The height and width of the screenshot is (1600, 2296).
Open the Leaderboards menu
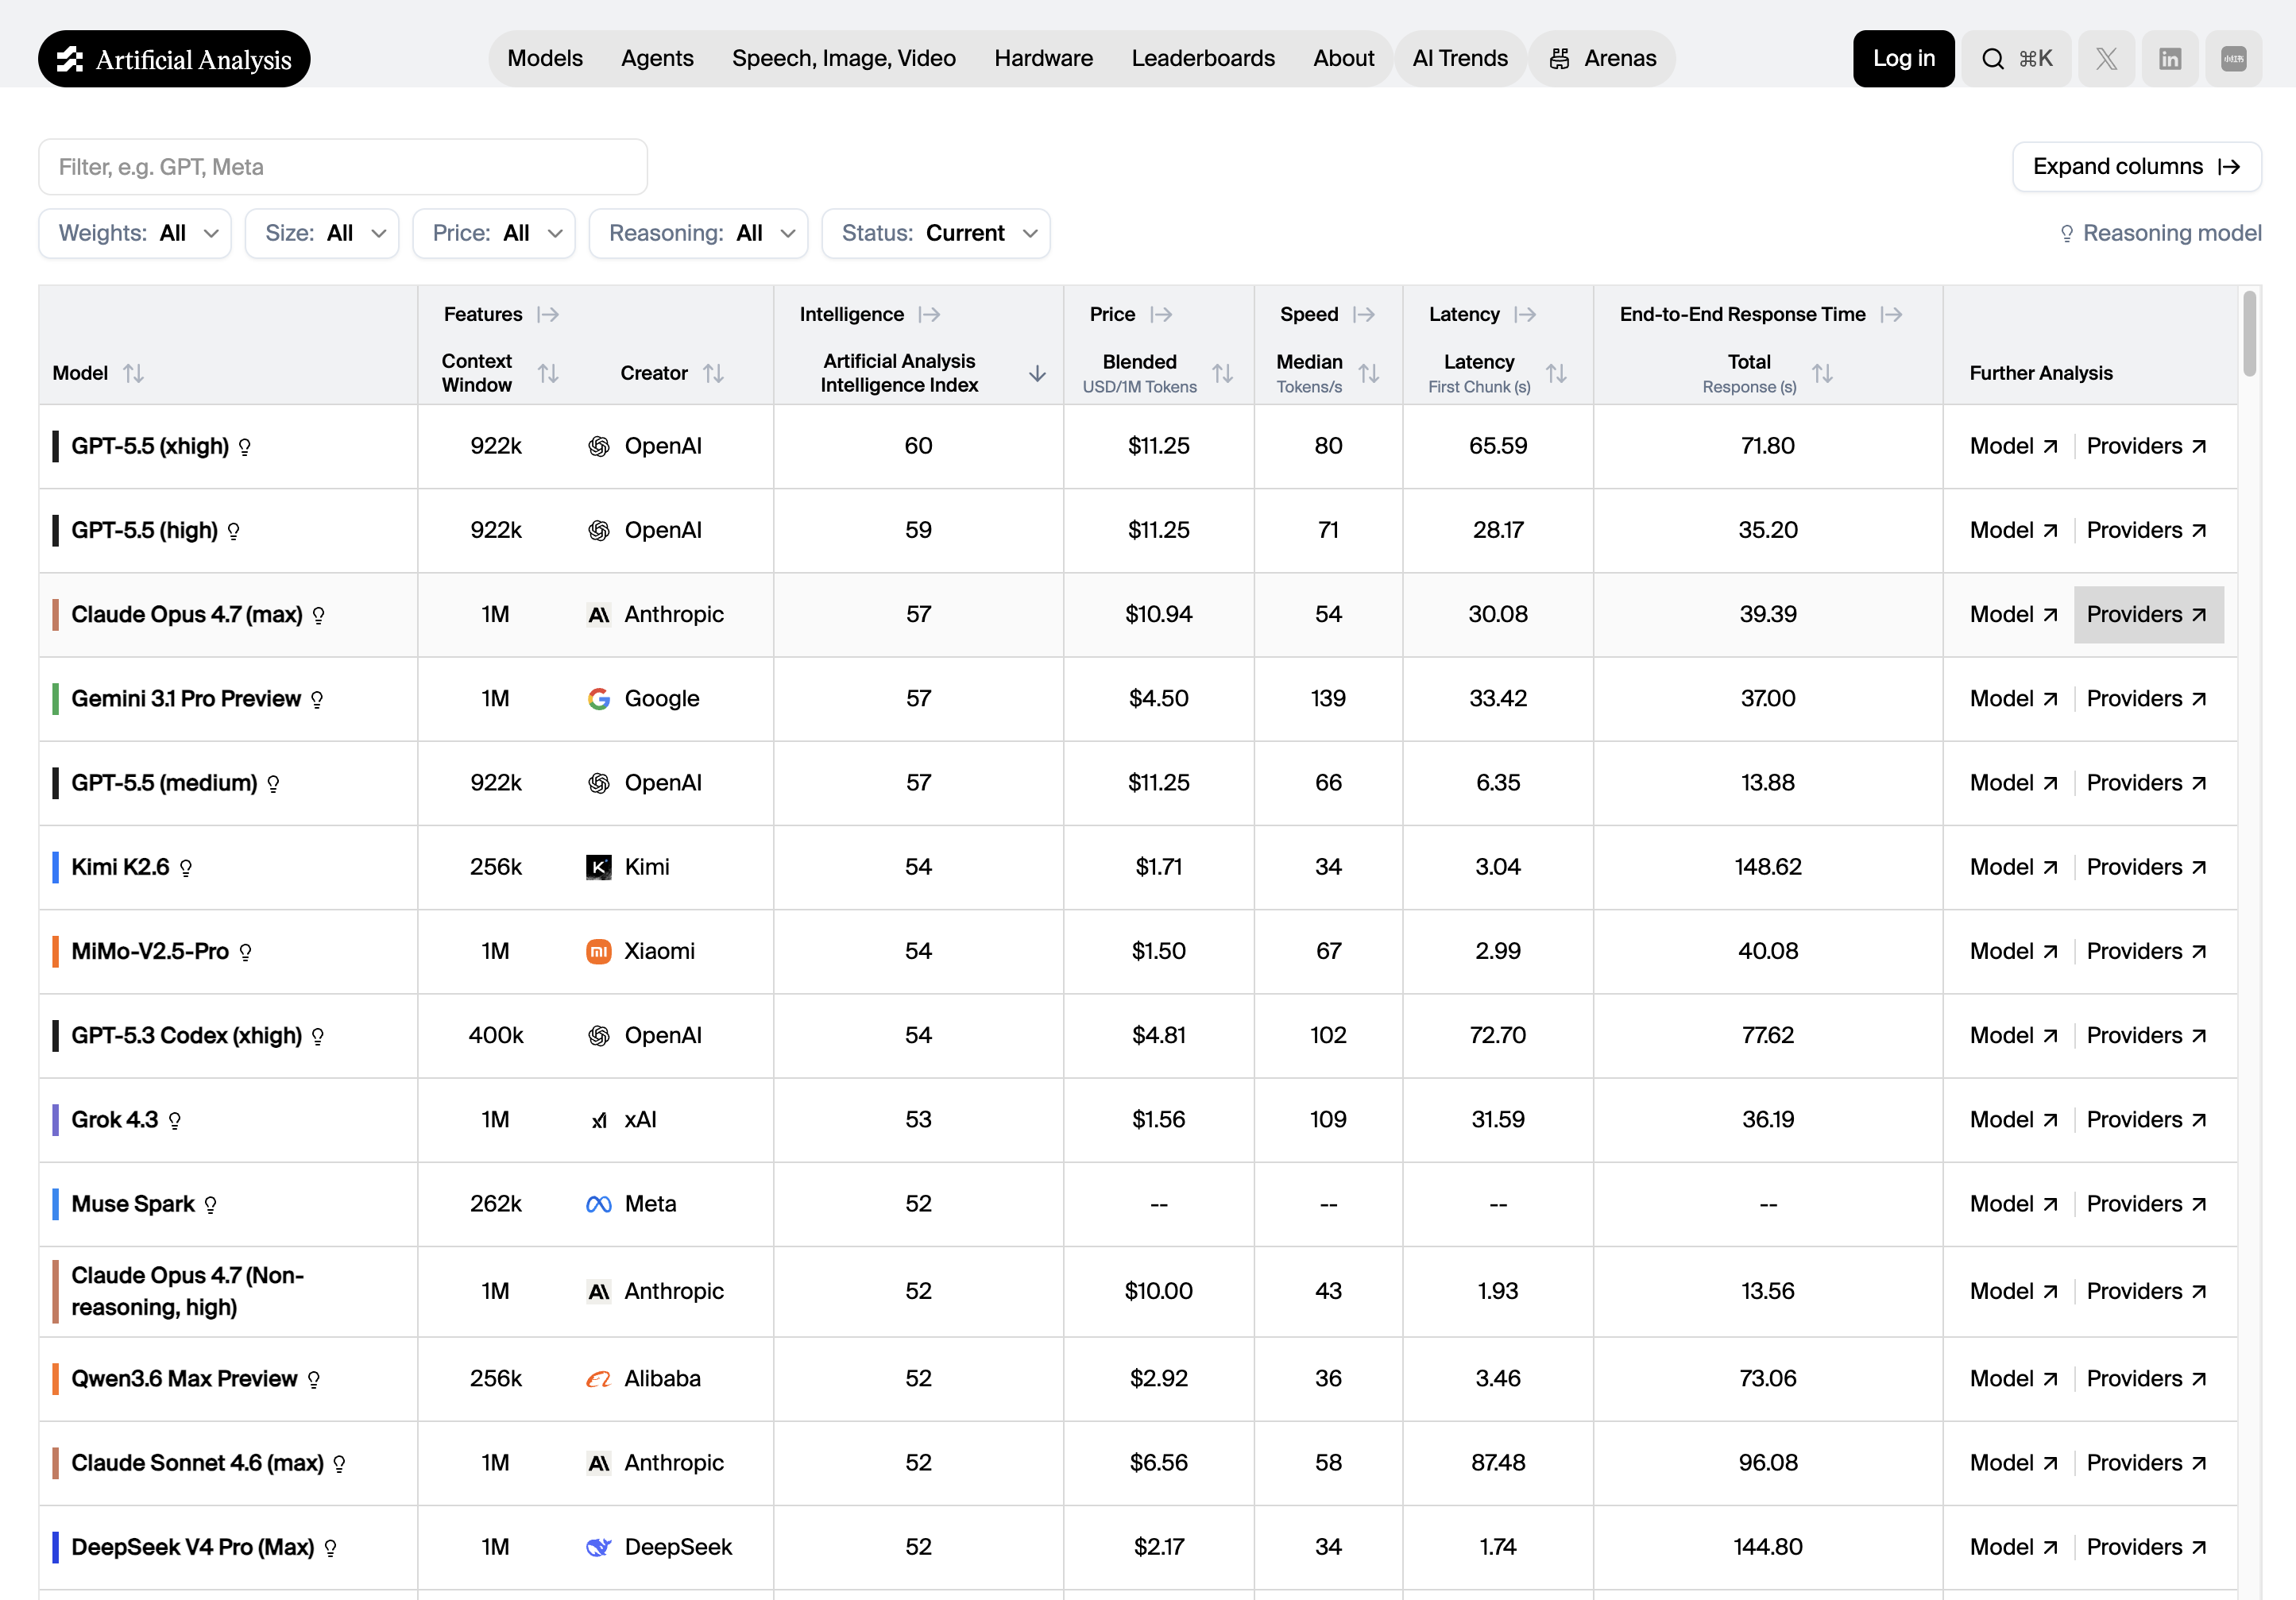point(1203,59)
